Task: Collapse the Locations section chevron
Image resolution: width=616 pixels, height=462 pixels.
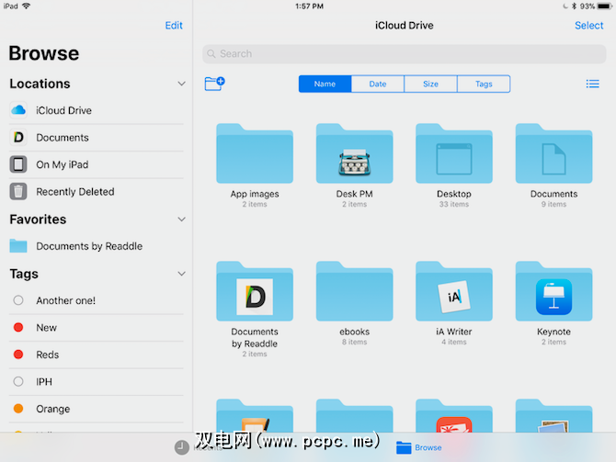Action: (x=181, y=84)
